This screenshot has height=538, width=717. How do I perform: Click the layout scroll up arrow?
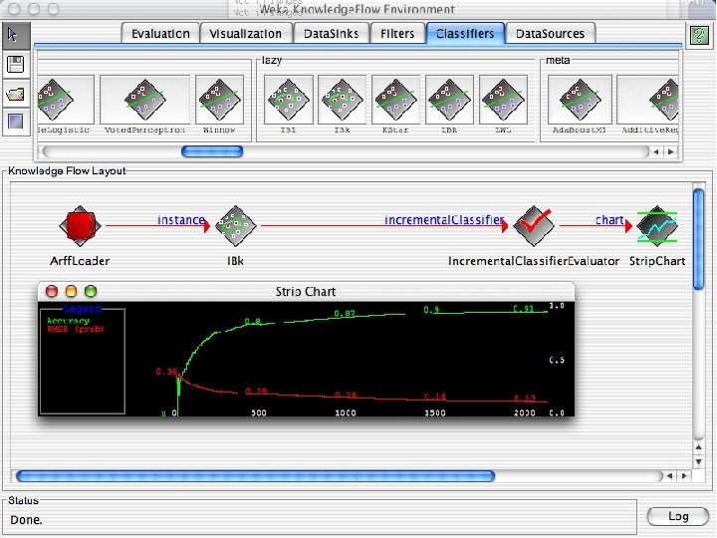[x=699, y=447]
